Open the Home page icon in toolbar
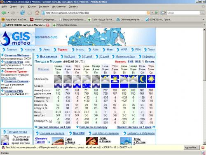The image size is (206, 155). [x=37, y=13]
